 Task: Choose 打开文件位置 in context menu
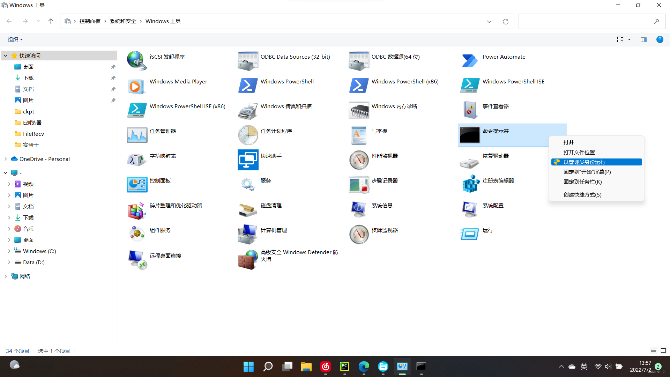(x=579, y=152)
